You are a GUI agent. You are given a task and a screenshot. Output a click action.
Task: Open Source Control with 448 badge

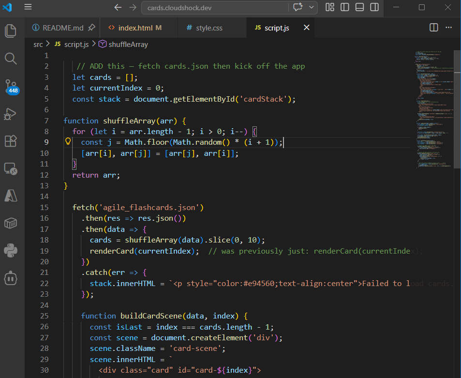tap(11, 86)
